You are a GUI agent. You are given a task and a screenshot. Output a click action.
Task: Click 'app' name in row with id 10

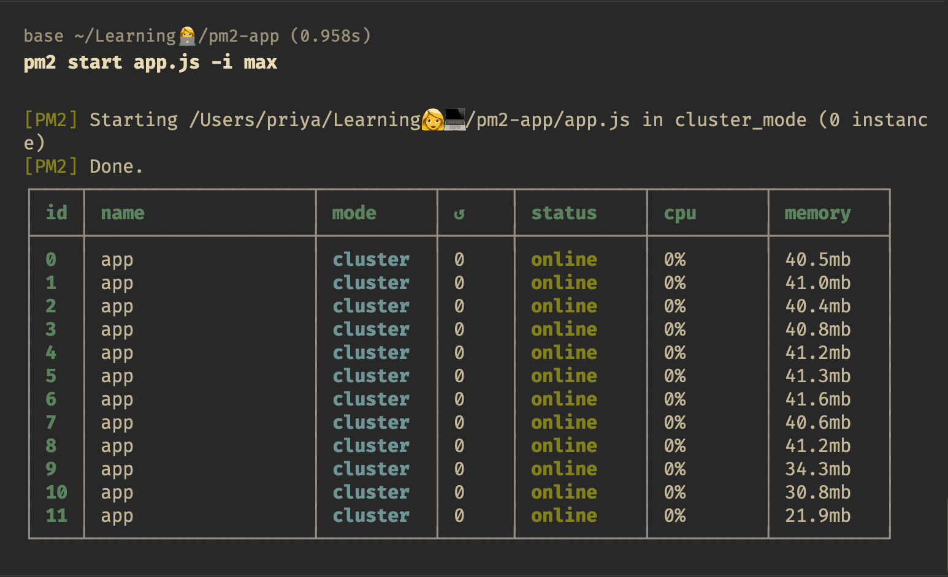(117, 494)
